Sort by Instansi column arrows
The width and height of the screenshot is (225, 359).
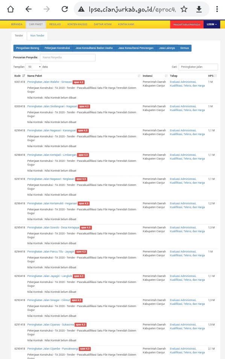point(166,76)
